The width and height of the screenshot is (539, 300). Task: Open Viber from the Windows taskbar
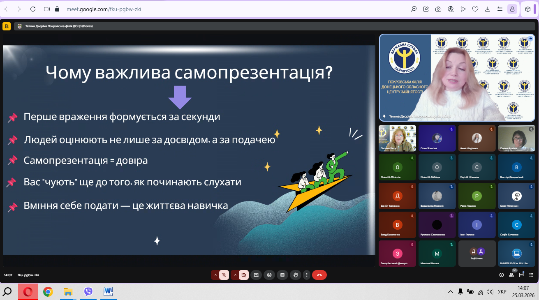[88, 292]
